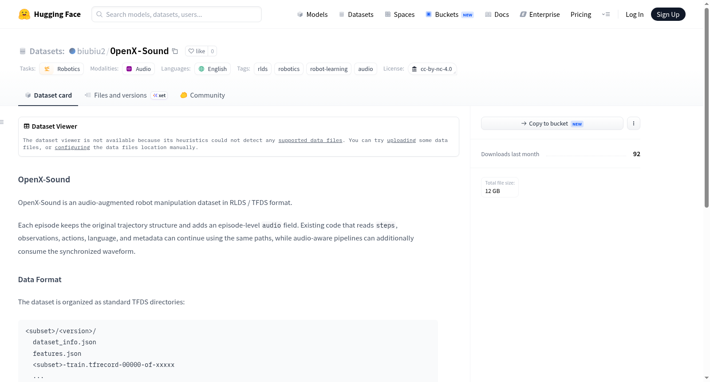Screen dimensions: 710x382
Task: Expand the extra navigation menu
Action: [606, 14]
